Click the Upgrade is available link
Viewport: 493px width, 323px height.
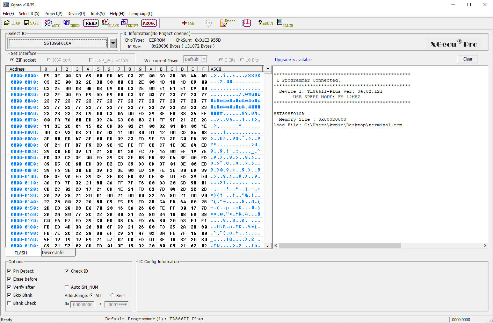click(x=293, y=60)
